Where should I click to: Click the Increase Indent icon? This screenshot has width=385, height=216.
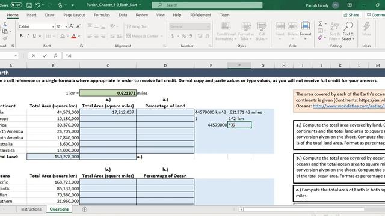119,36
